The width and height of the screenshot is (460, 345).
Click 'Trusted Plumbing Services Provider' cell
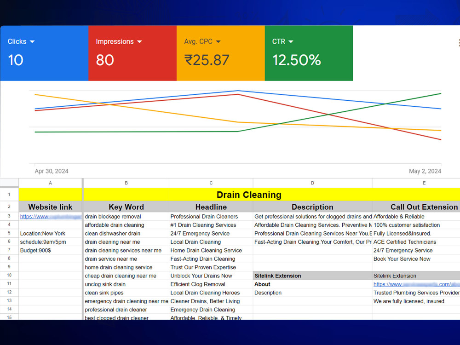(x=417, y=293)
